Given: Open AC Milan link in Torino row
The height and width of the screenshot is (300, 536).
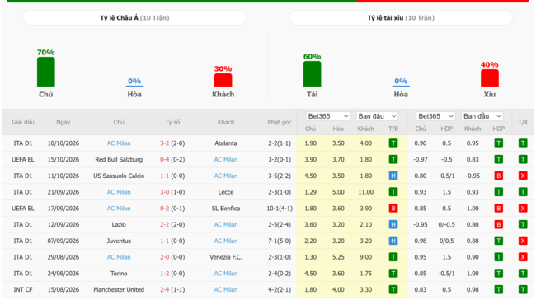Looking at the screenshot, I should coord(226,274).
